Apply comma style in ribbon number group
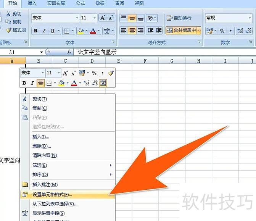The image size is (256, 221). pos(230,31)
